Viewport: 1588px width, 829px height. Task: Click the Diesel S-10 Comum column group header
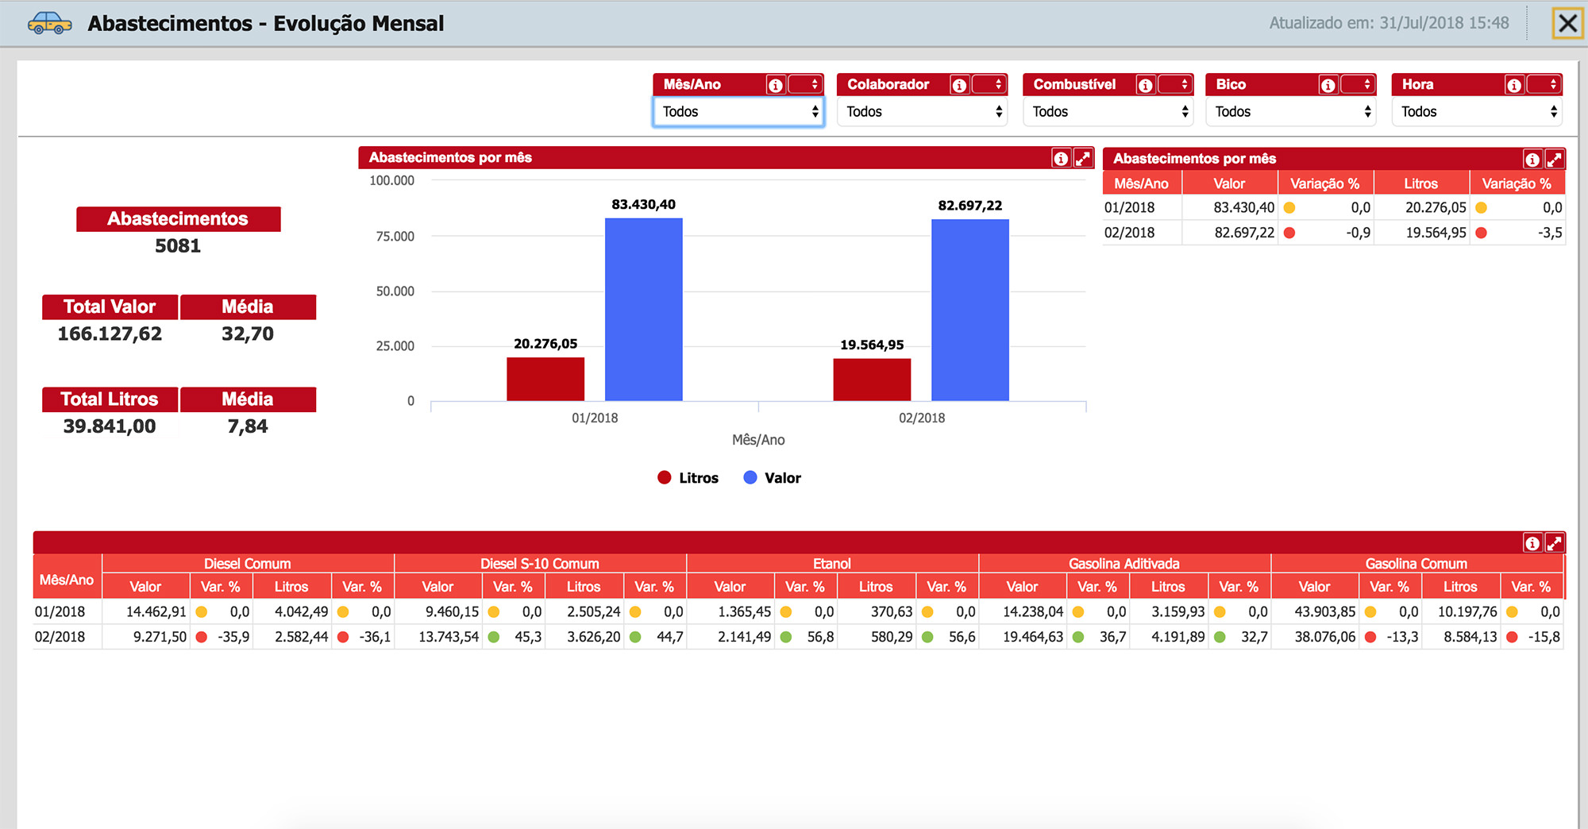pos(540,563)
